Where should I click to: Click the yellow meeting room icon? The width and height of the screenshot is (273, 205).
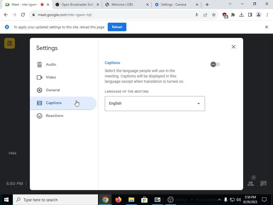click(x=10, y=43)
